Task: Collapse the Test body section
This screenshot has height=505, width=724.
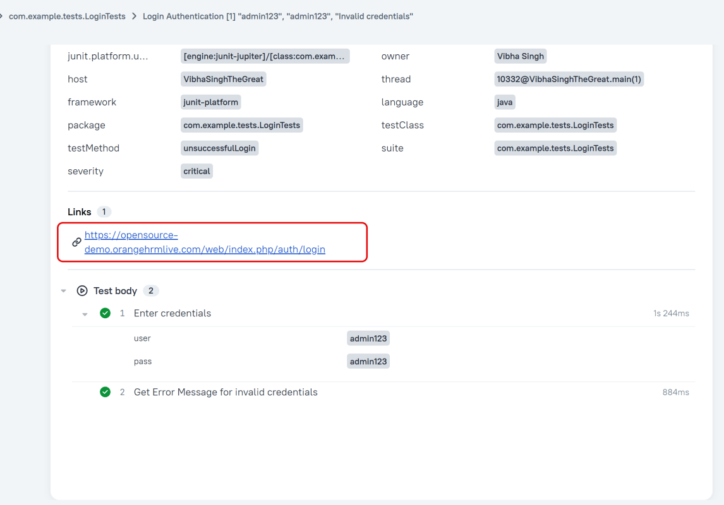Action: (63, 291)
